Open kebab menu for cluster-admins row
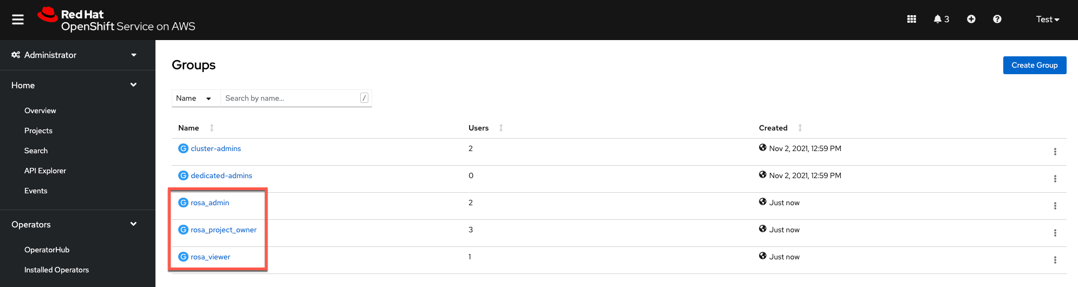This screenshot has height=287, width=1078. click(x=1055, y=152)
